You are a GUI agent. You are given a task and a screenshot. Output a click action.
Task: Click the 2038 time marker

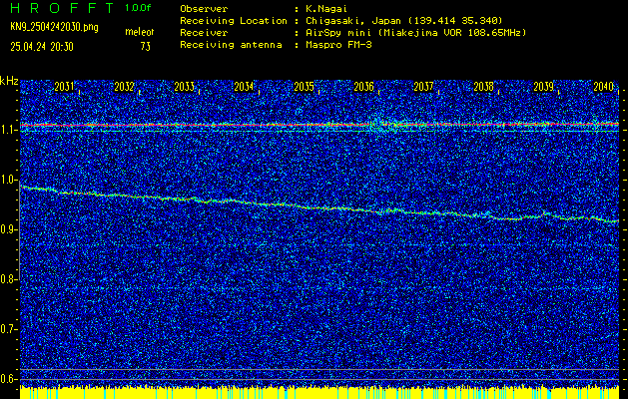(x=484, y=87)
